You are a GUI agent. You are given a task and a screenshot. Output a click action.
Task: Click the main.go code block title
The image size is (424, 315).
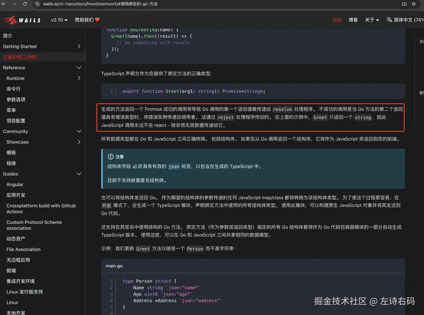pyautogui.click(x=114, y=266)
